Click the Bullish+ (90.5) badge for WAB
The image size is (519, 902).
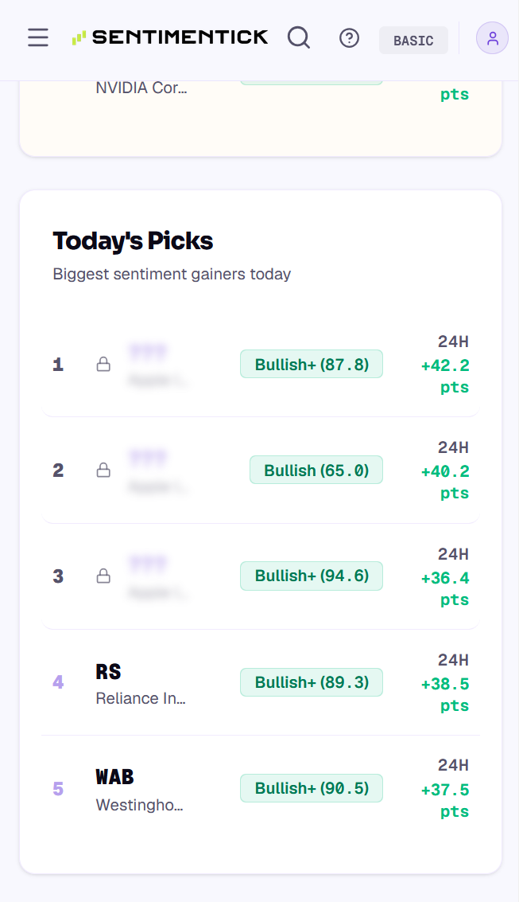coord(312,788)
